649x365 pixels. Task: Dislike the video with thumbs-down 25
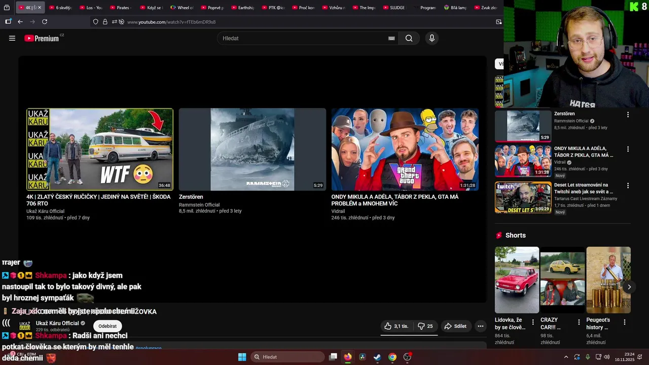point(425,326)
